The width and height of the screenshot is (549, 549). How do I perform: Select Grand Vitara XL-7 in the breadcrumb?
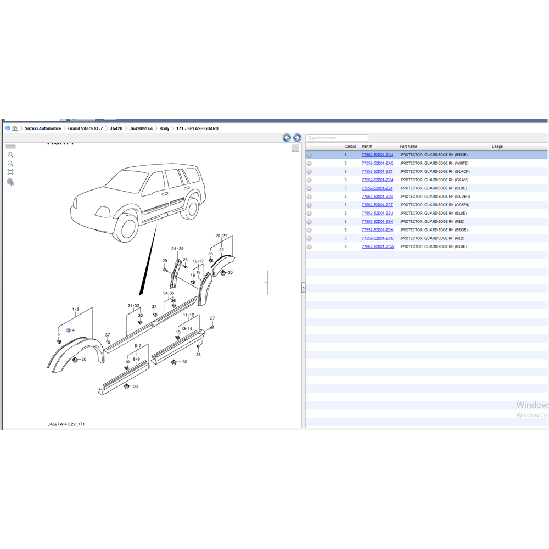85,128
